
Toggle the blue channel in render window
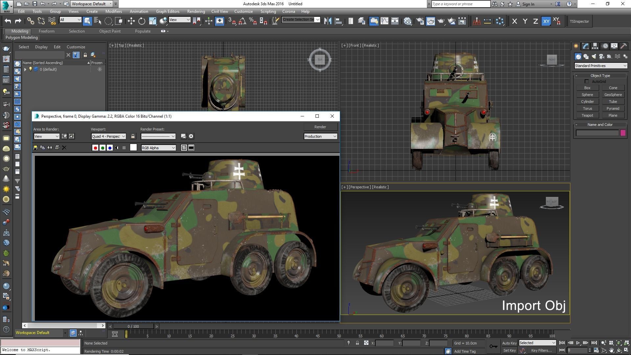pyautogui.click(x=110, y=148)
